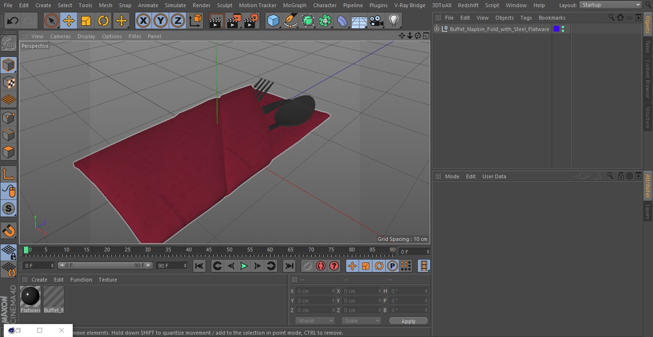Toggle Attributes manager lock icon
This screenshot has width=653, height=337.
(620, 176)
